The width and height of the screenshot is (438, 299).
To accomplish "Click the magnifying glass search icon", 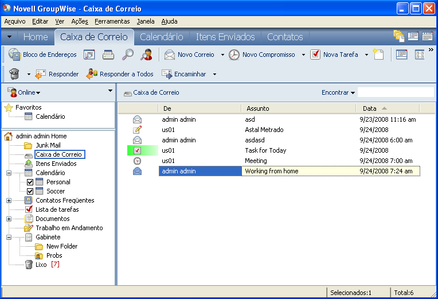I will coord(128,55).
